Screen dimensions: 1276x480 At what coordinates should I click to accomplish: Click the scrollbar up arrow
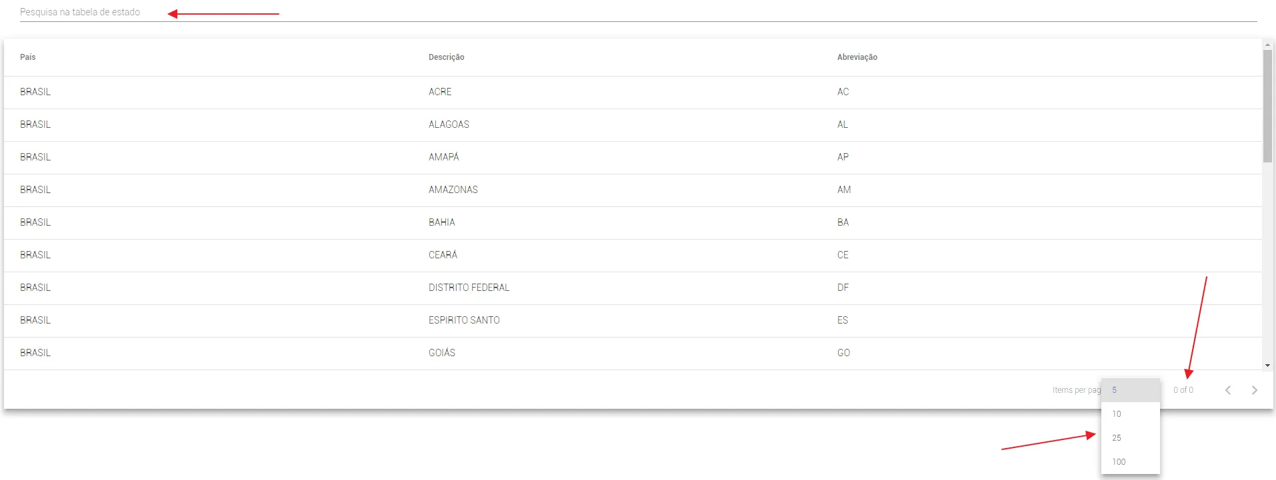coord(1267,45)
